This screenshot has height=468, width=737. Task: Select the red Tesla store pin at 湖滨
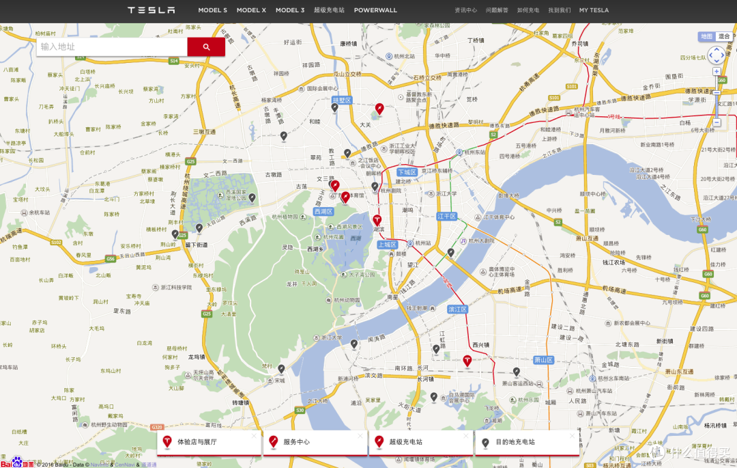click(377, 221)
